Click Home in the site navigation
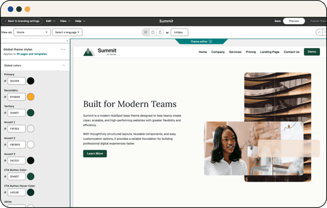Image resolution: width=327 pixels, height=208 pixels. [x=203, y=52]
